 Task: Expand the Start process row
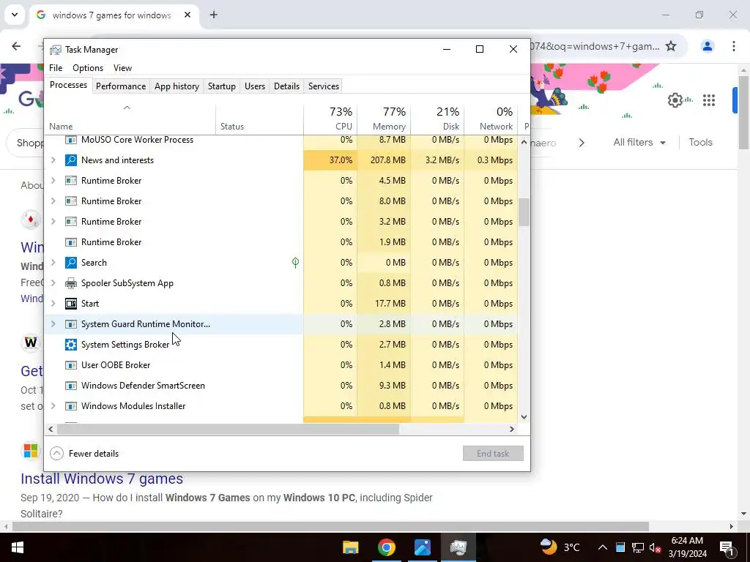[53, 304]
